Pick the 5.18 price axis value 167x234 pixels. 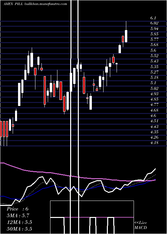click(x=154, y=78)
